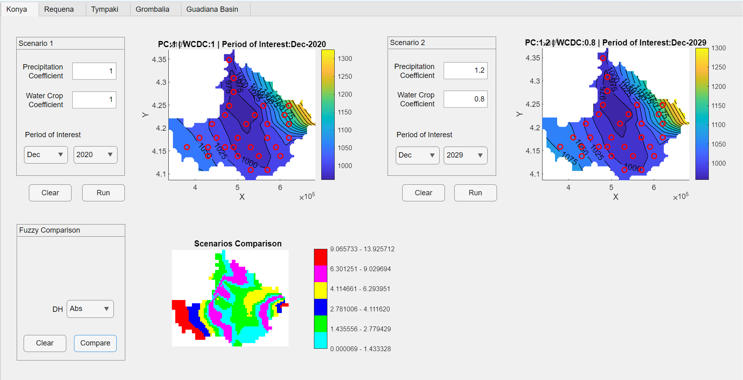Open Scenario 1 year dropdown showing 2020
This screenshot has width=743, height=380.
(96, 155)
